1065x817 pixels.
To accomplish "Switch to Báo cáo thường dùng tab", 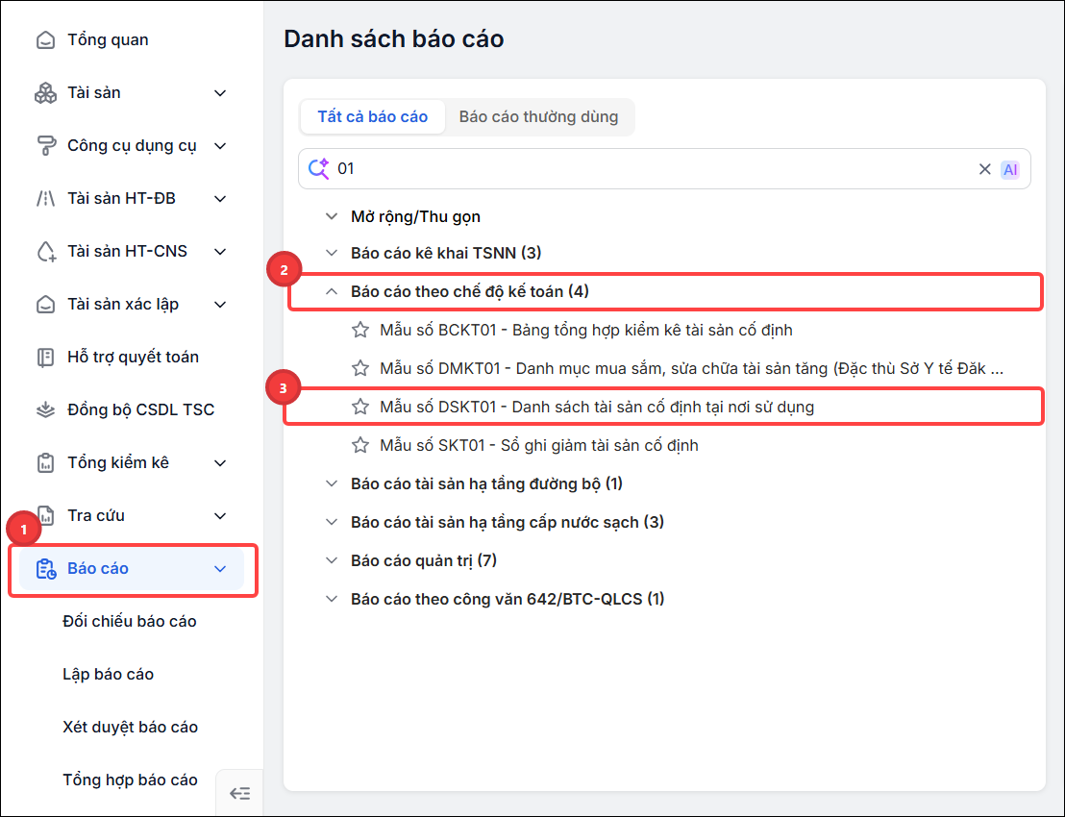I will (538, 117).
